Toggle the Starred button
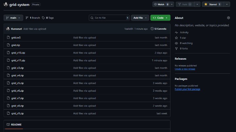The width and height of the screenshot is (236, 132). [212, 4]
